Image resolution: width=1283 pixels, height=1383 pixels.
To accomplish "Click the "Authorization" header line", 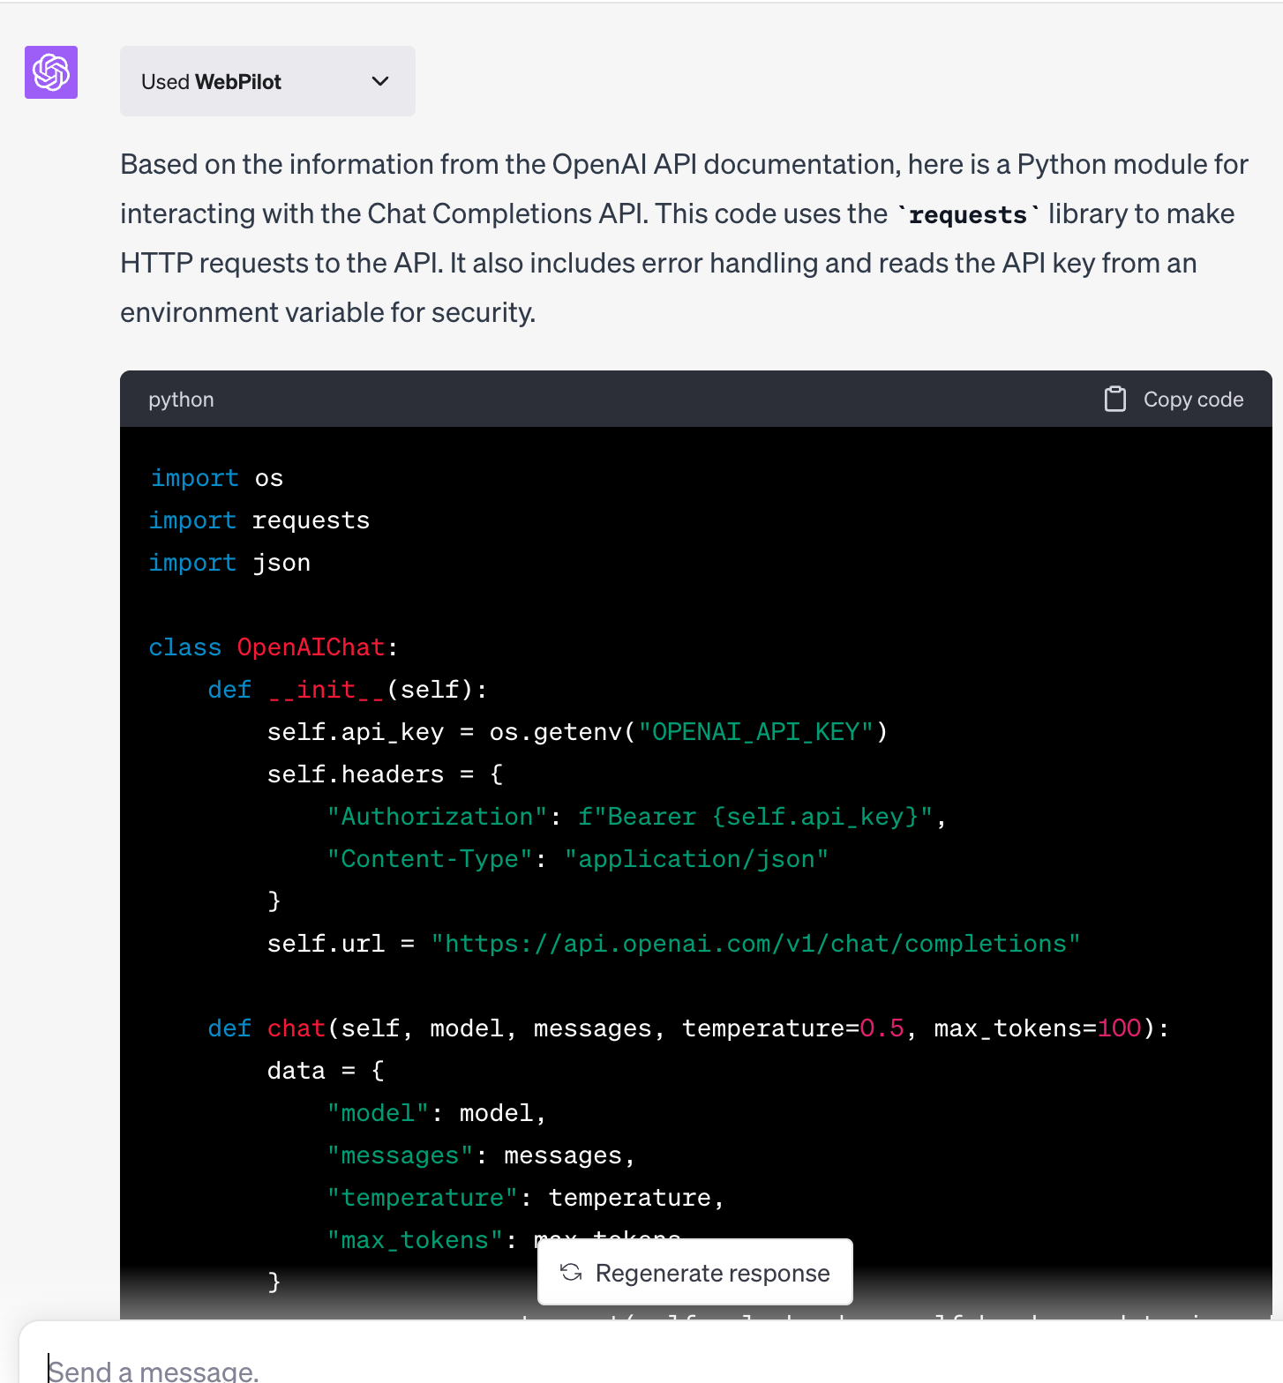I will pos(636,817).
